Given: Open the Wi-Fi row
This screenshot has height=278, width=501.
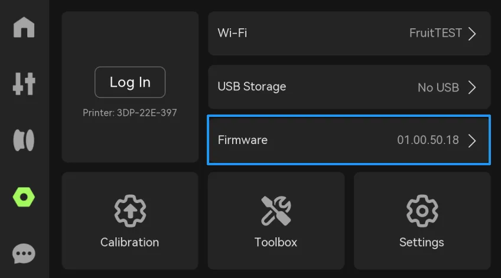Looking at the screenshot, I should click(x=349, y=34).
